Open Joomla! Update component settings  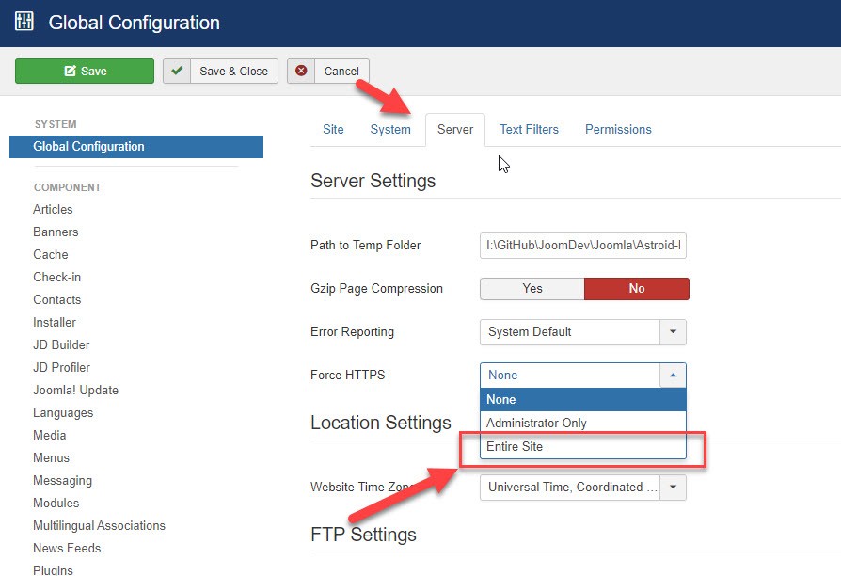(75, 391)
